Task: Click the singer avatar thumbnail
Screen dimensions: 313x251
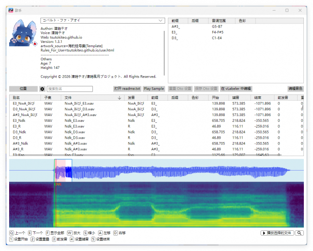Action: 24,33
